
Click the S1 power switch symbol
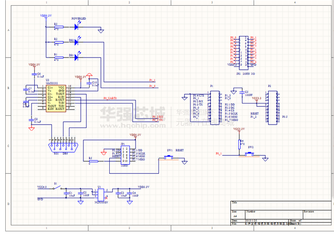(56, 188)
